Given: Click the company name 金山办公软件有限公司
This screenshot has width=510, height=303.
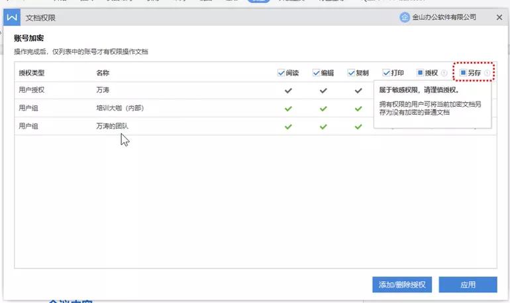Looking at the screenshot, I should click(x=444, y=17).
